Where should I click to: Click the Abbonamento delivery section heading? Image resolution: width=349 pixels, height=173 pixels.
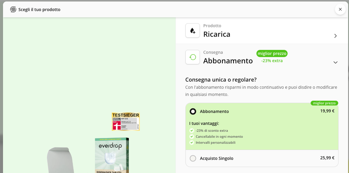228,61
